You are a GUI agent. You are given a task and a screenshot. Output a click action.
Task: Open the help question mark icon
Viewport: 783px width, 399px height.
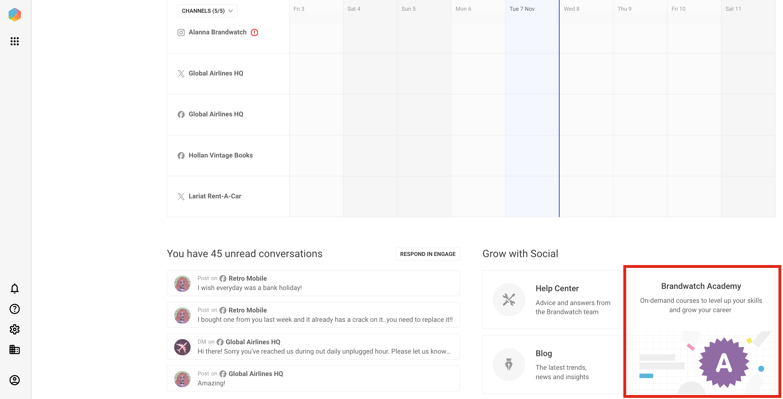pyautogui.click(x=14, y=309)
